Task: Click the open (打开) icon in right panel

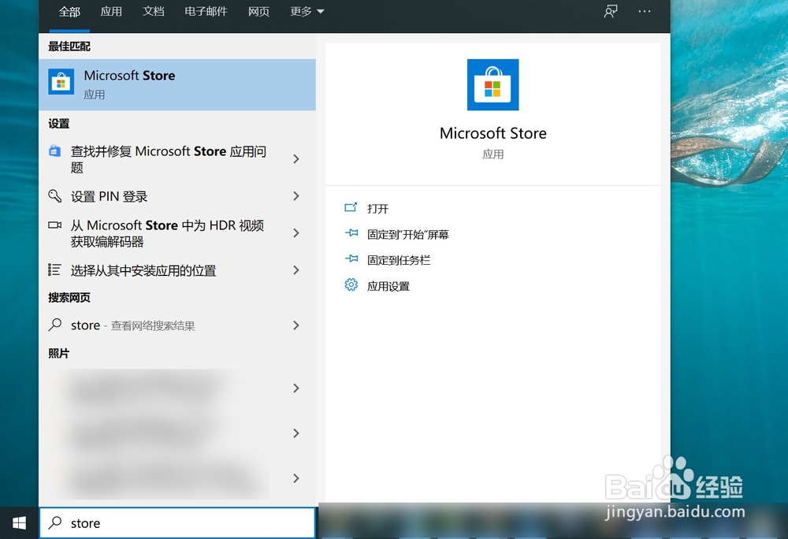Action: click(x=351, y=207)
